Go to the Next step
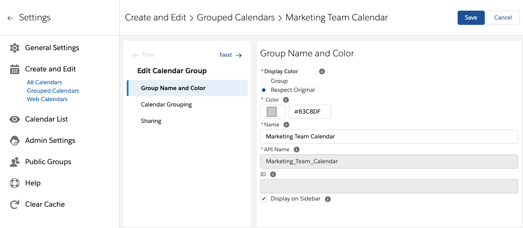The height and width of the screenshot is (228, 523). point(231,55)
